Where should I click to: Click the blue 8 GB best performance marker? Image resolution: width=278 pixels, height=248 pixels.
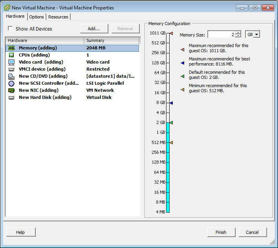[x=171, y=103]
